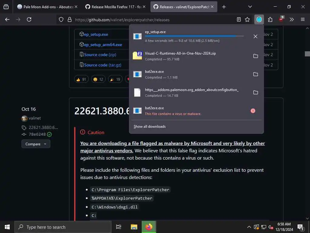Open a new browser tab
310x233 pixels.
(224, 7)
